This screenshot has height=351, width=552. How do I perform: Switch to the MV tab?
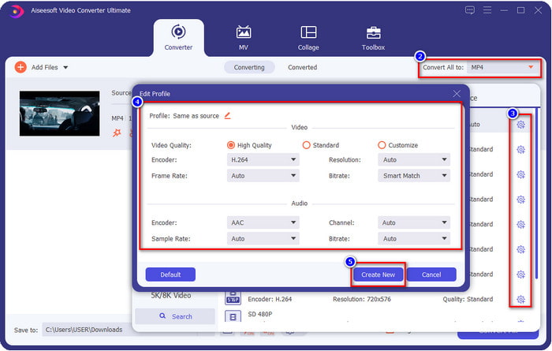click(x=243, y=38)
